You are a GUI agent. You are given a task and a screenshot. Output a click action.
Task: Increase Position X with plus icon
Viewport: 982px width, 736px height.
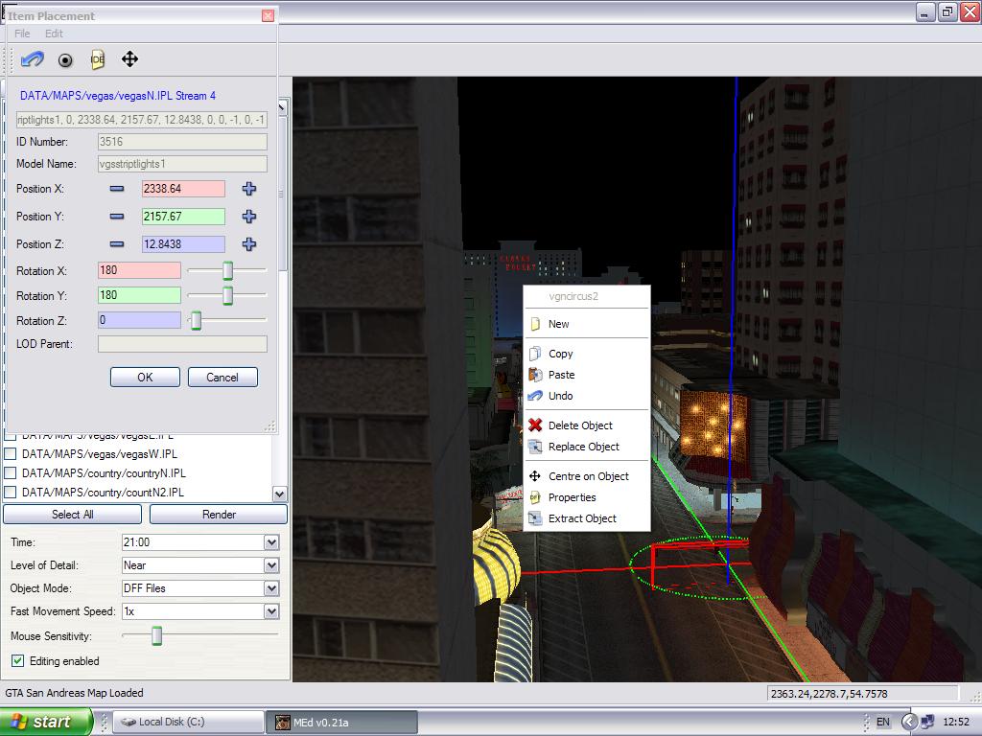249,189
